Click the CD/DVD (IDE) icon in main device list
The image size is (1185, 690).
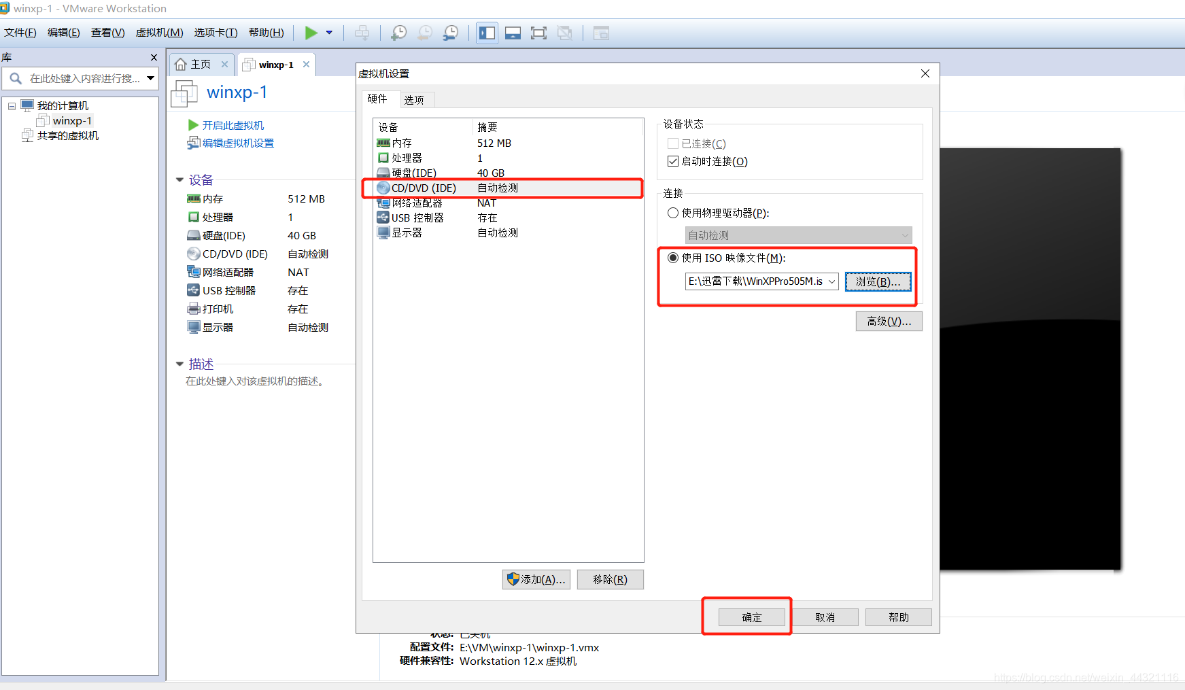point(194,254)
